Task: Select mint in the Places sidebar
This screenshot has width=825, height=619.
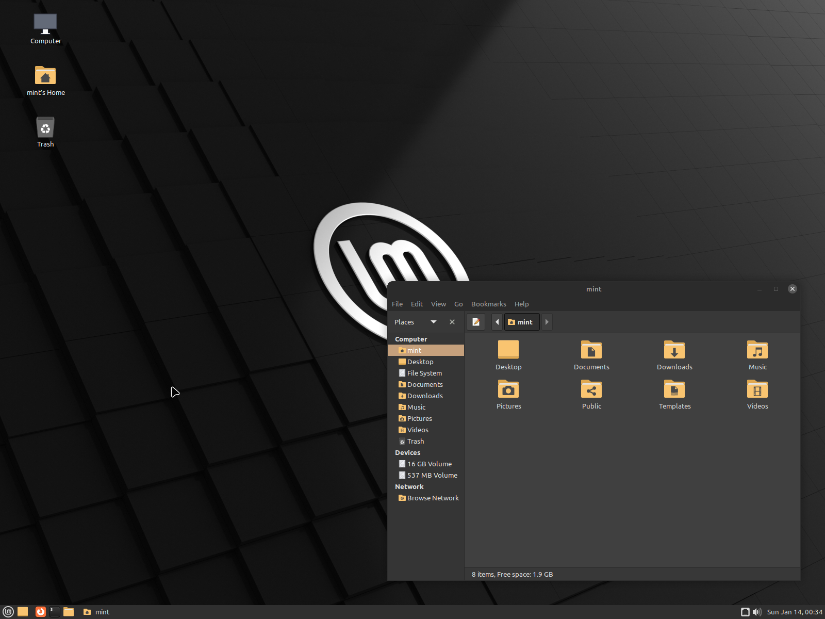Action: point(426,350)
